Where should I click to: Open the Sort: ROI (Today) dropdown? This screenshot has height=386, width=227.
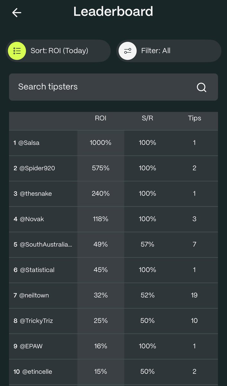(x=58, y=51)
